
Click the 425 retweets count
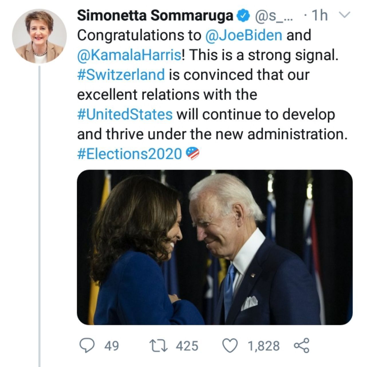(x=187, y=346)
